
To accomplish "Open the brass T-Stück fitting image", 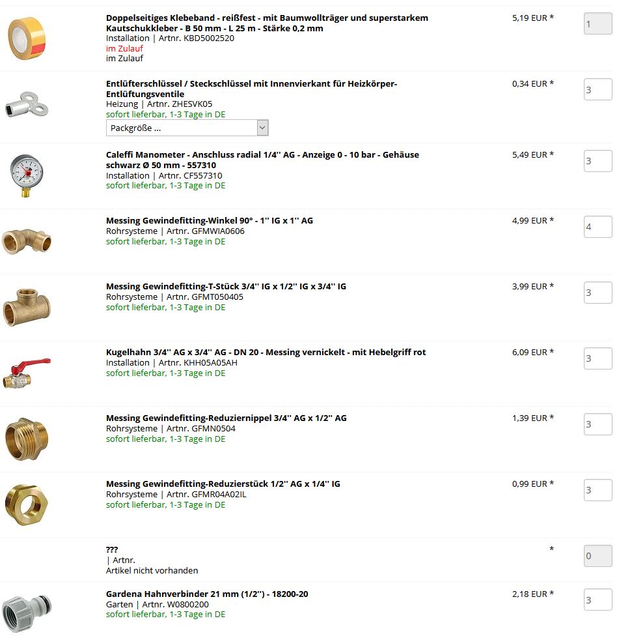I will 27,307.
